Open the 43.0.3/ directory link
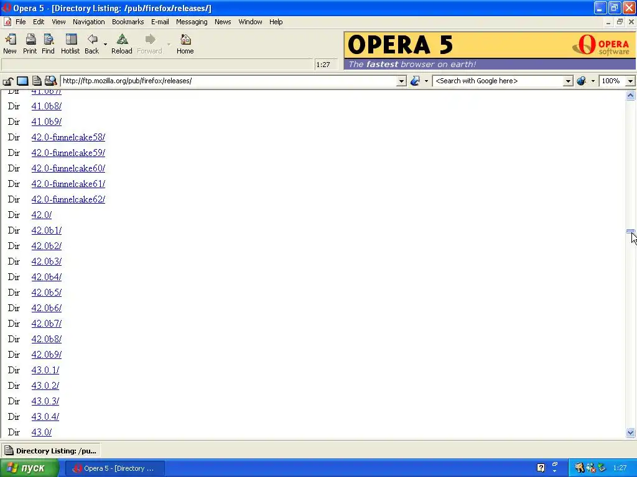The height and width of the screenshot is (477, 637). point(45,401)
